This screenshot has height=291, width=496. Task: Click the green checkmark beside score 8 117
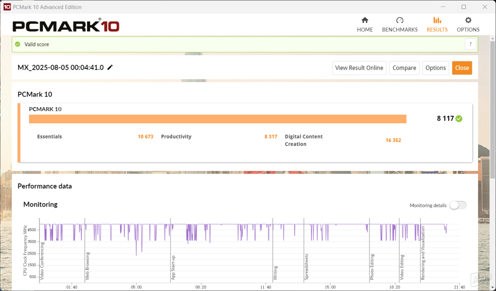point(459,119)
